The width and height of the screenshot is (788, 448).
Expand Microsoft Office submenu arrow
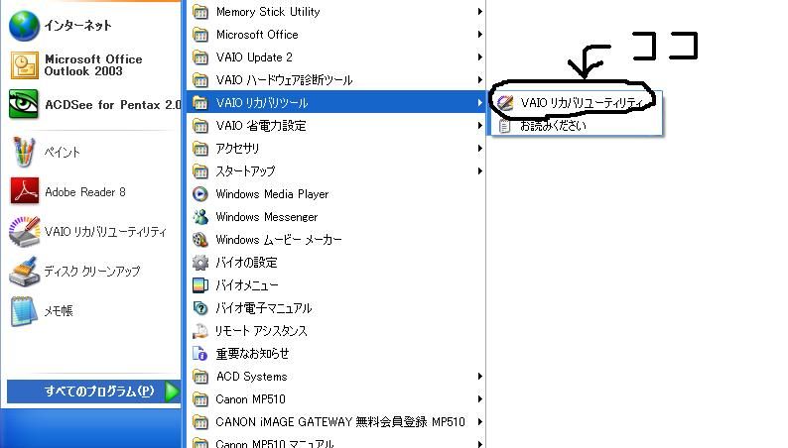tap(480, 35)
